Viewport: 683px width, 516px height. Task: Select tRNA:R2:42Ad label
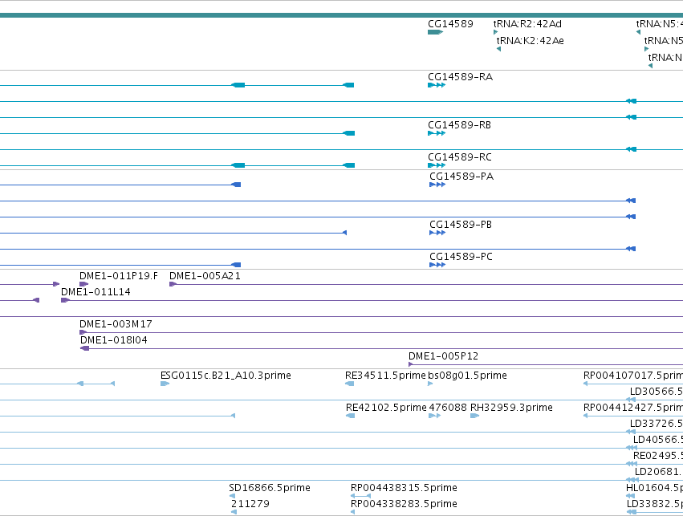[x=527, y=23]
